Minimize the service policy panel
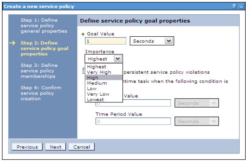The width and height of the screenshot is (246, 161). click(x=241, y=6)
